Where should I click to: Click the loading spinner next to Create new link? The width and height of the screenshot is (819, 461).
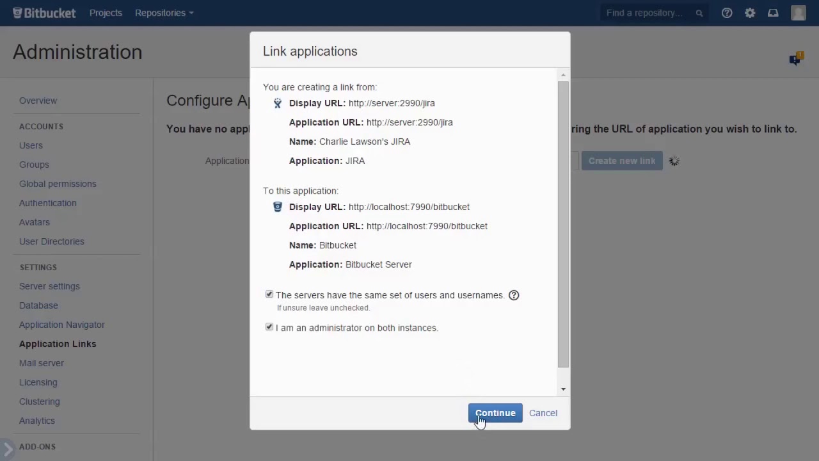(x=674, y=161)
